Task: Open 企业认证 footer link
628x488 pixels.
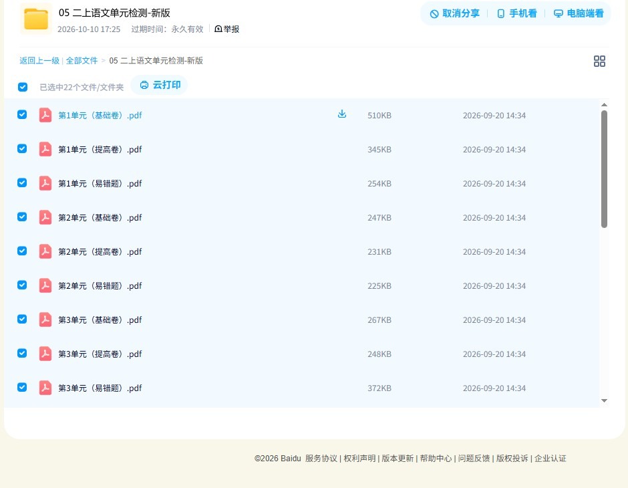Action: [x=551, y=459]
